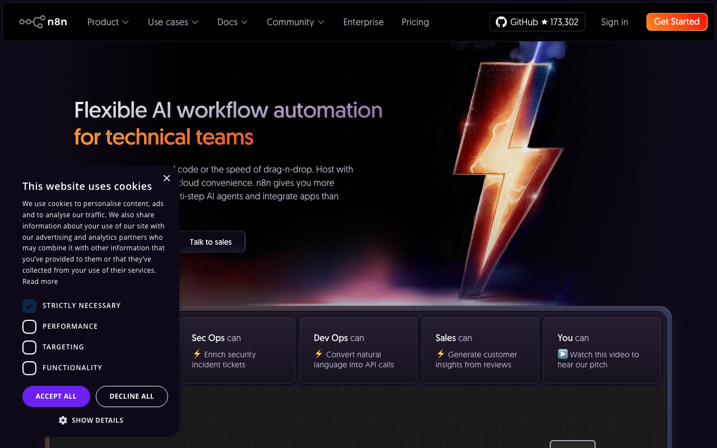Toggle the Strictly Necessary checkbox
Image resolution: width=717 pixels, height=448 pixels.
point(29,306)
